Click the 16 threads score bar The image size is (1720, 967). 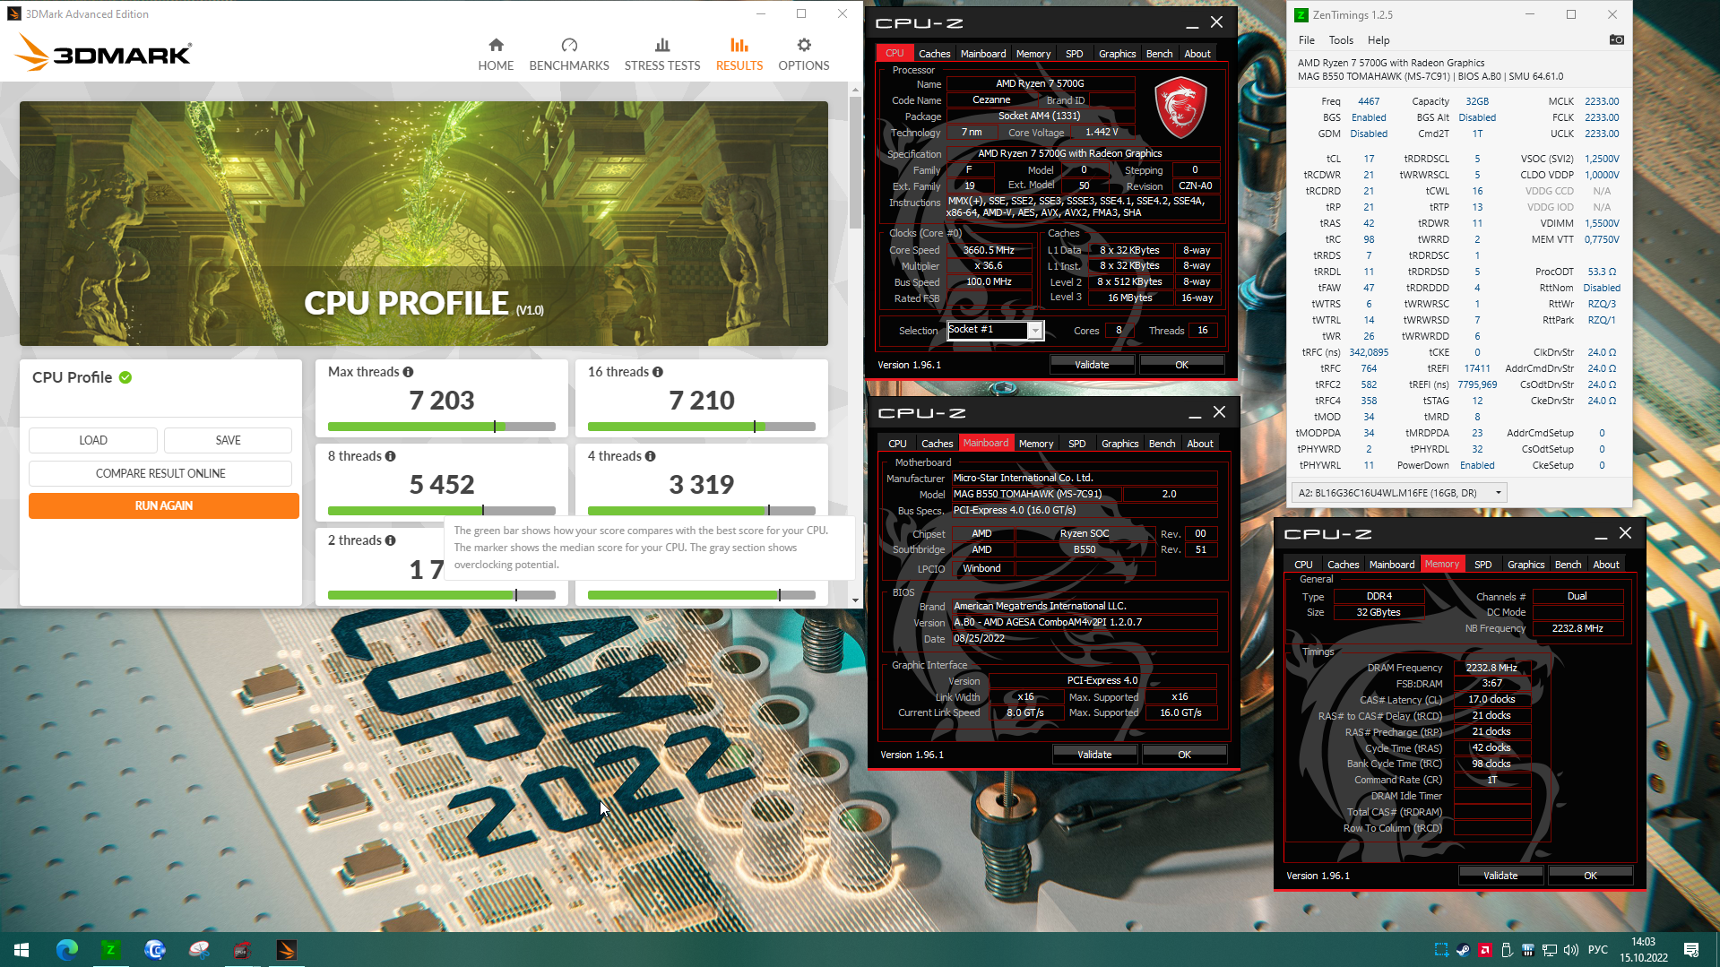[x=702, y=427]
